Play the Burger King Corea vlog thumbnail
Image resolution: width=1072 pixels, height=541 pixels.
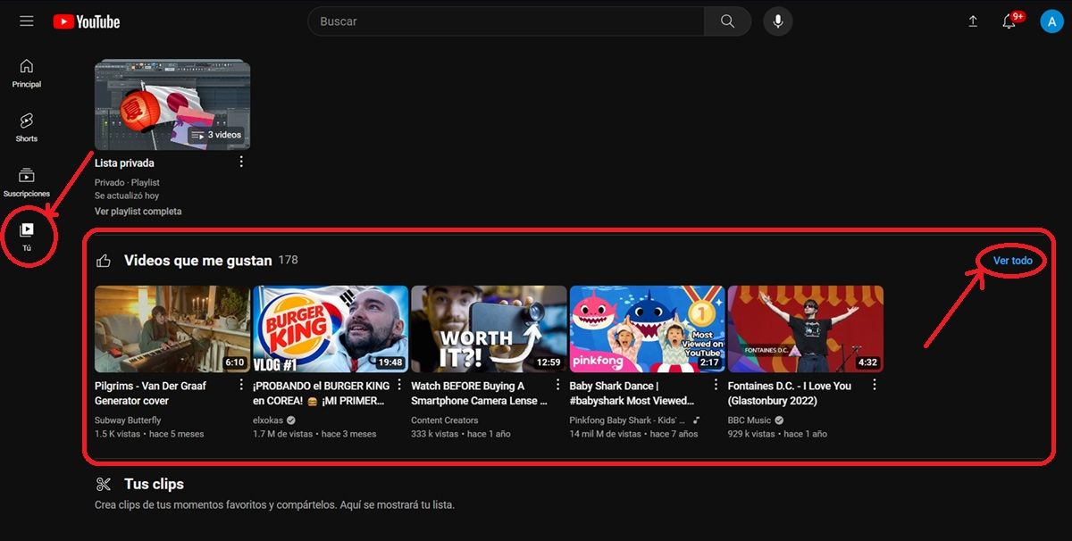pyautogui.click(x=331, y=329)
